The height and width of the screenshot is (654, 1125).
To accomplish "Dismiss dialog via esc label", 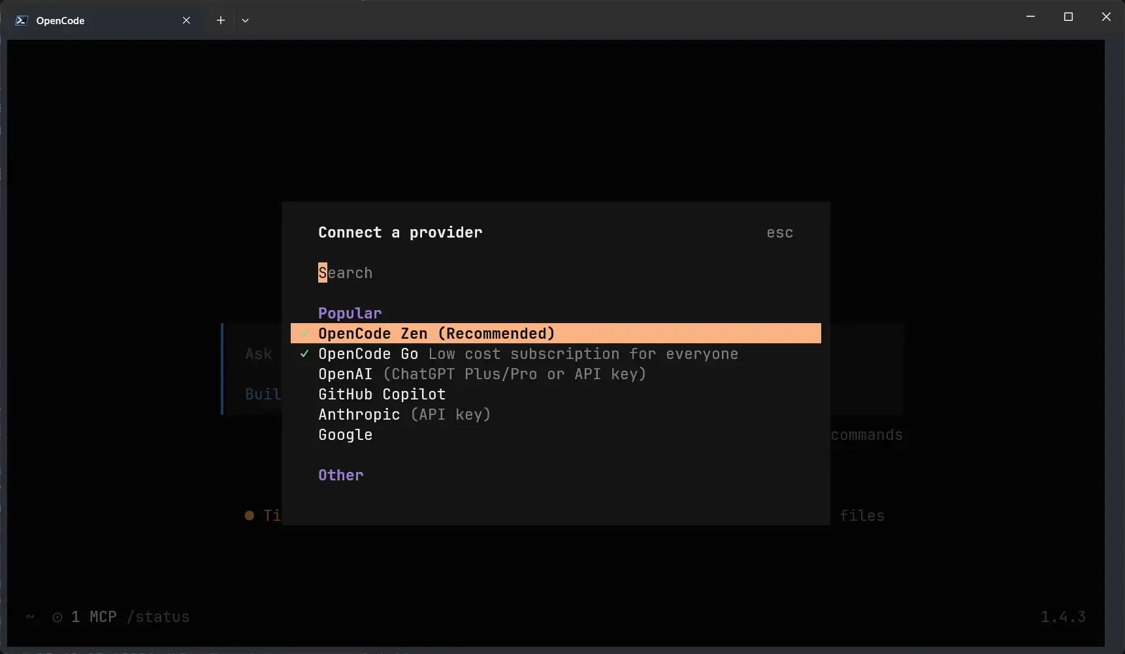I will tap(780, 233).
